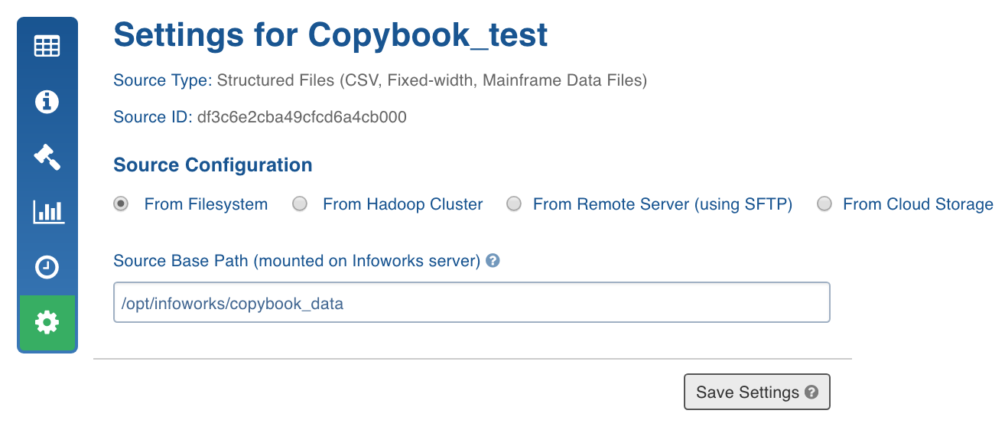Click the From Filesystem label text
1005x430 pixels.
click(206, 204)
